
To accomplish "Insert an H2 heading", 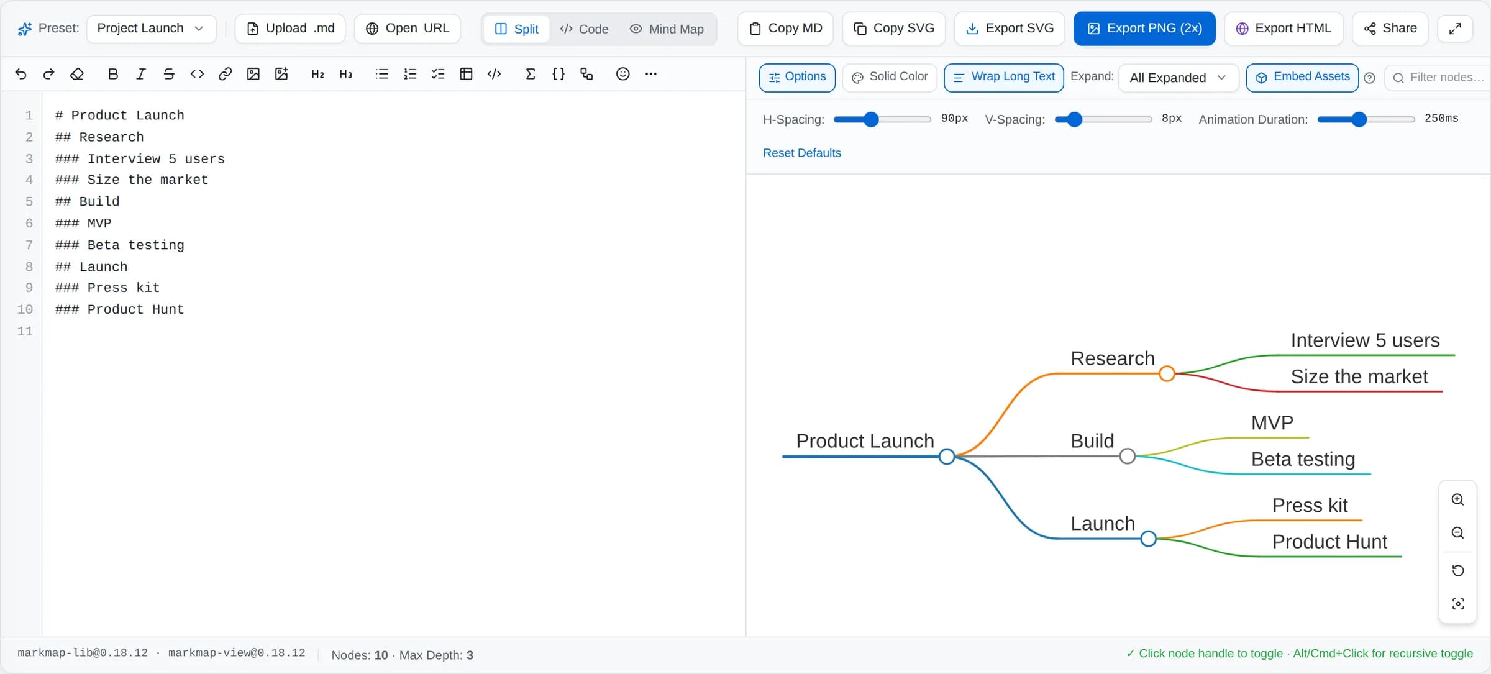I will click(317, 74).
